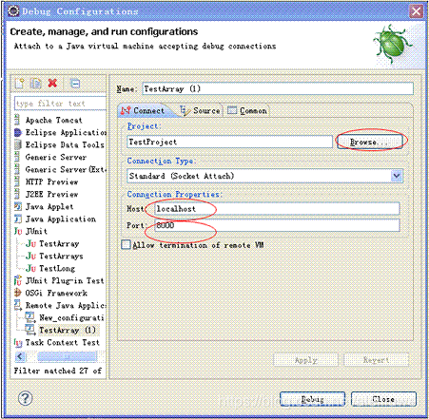Select the Task Context Test label

(x=63, y=342)
